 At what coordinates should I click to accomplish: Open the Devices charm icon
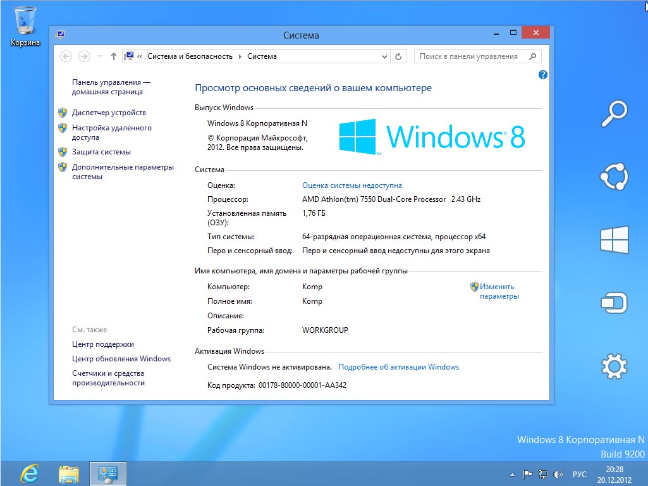click(x=614, y=302)
